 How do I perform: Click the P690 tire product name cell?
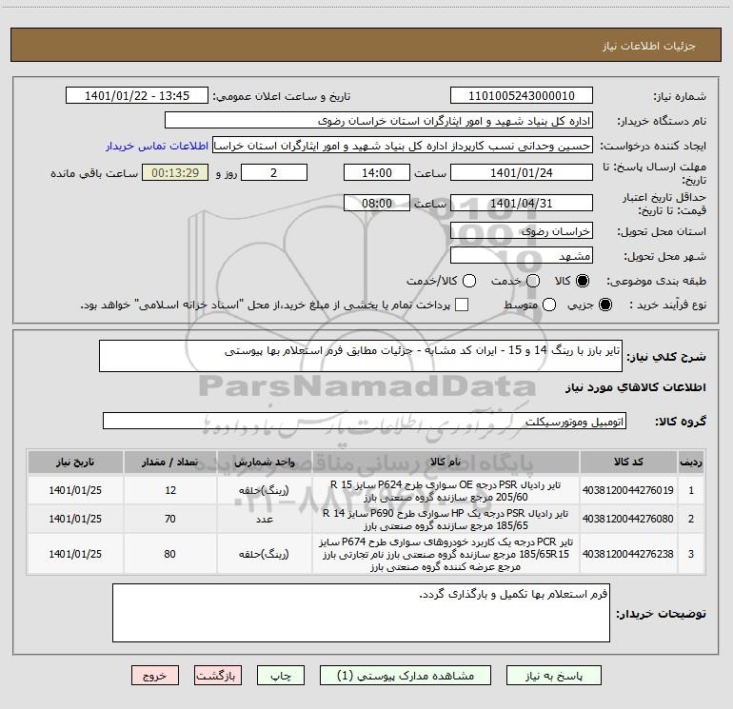446,520
